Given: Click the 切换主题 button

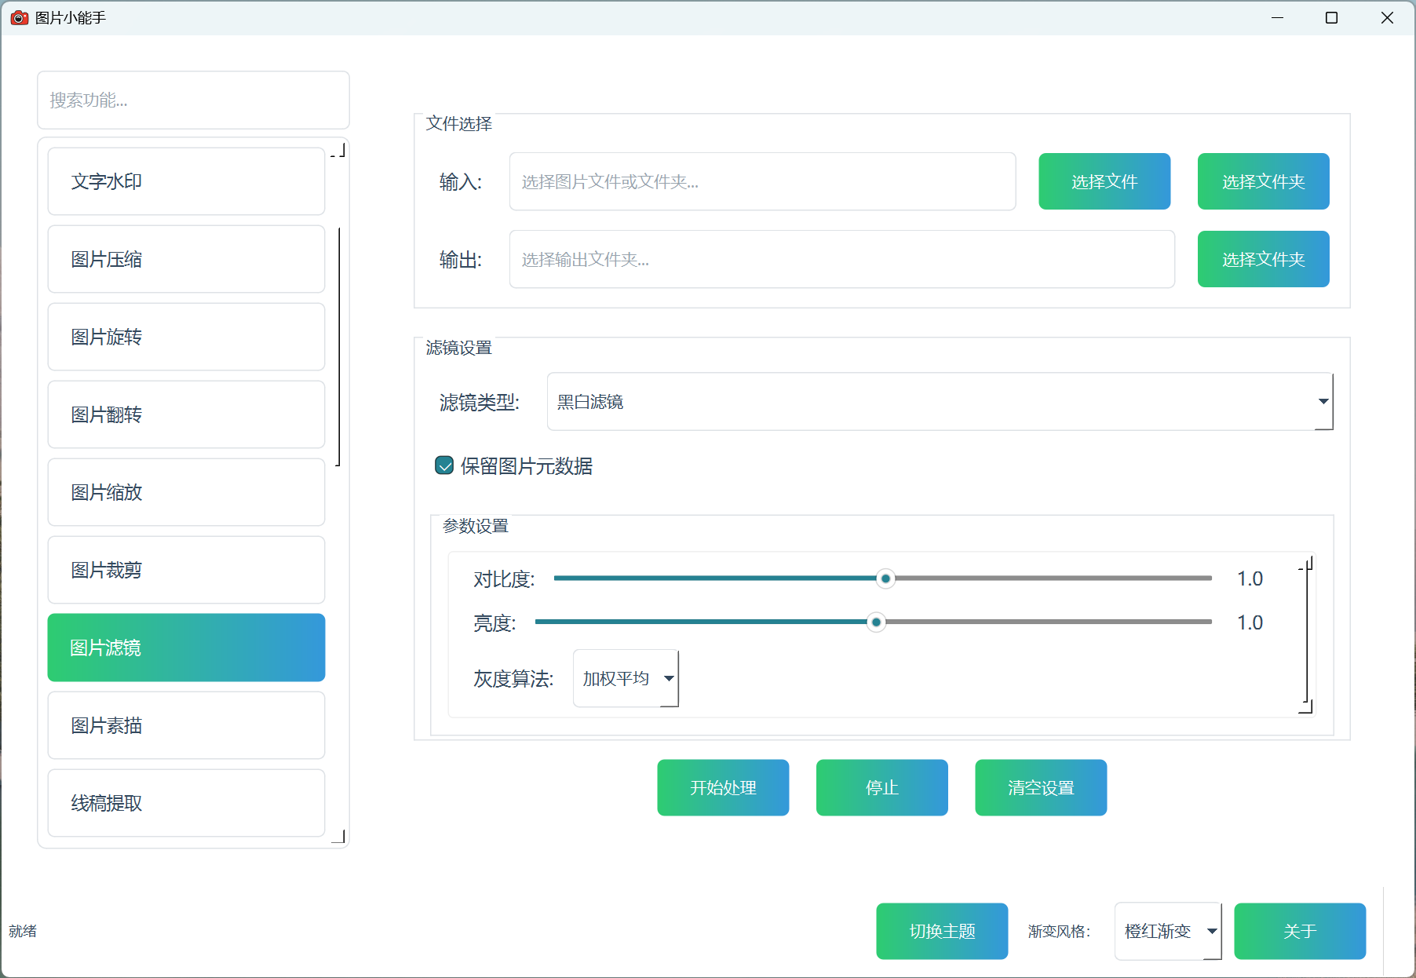Looking at the screenshot, I should pyautogui.click(x=941, y=931).
